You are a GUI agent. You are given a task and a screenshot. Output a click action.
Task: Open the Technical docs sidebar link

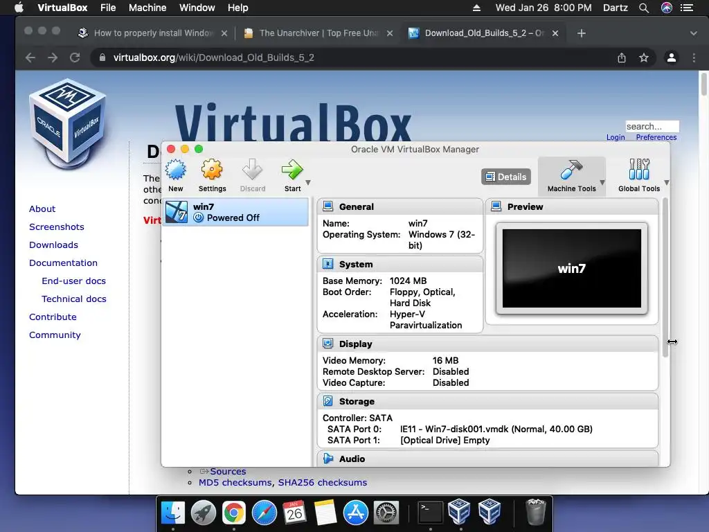(x=73, y=299)
